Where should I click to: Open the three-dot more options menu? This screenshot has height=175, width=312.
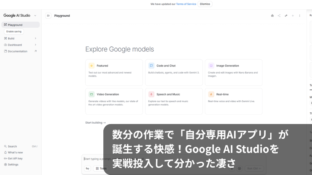(x=300, y=16)
